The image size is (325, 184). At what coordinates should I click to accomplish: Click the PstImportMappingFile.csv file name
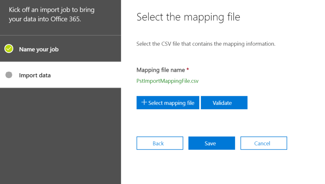coord(167,81)
